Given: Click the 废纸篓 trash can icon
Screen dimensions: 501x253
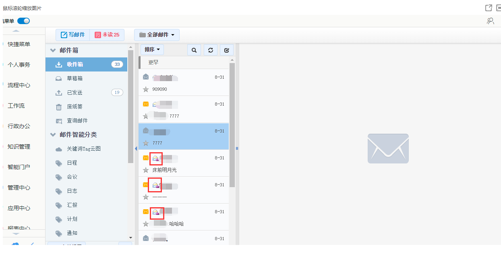Looking at the screenshot, I should click(59, 107).
